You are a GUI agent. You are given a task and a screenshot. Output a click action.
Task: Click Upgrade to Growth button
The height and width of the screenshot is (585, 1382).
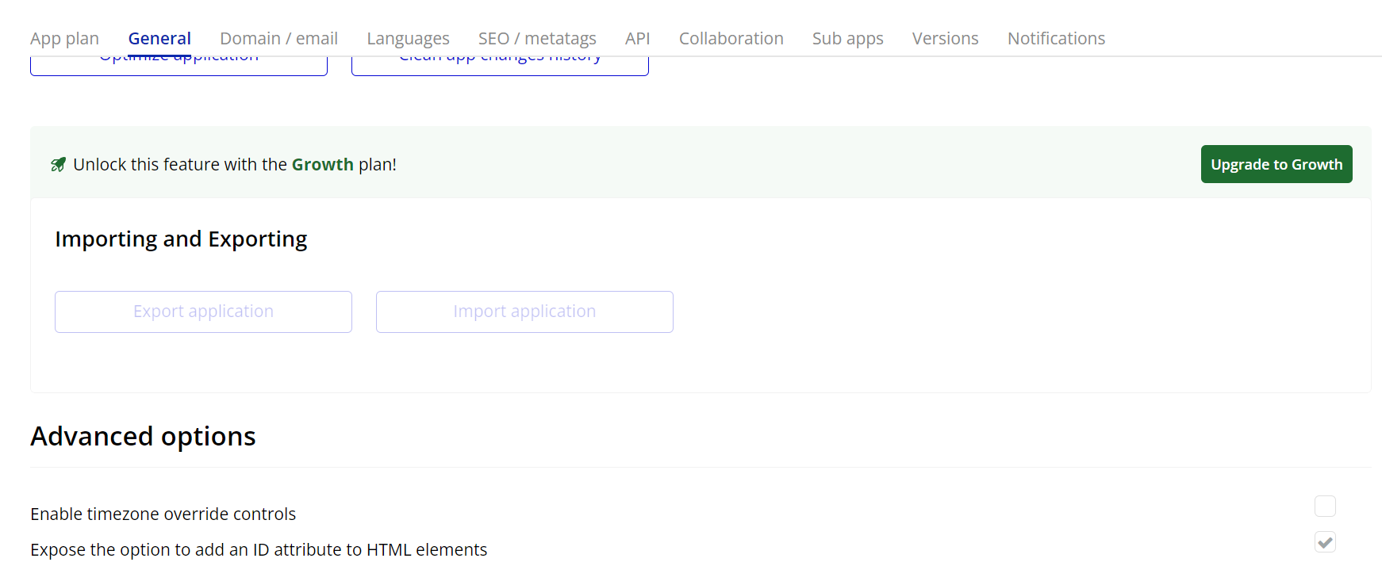[1276, 164]
